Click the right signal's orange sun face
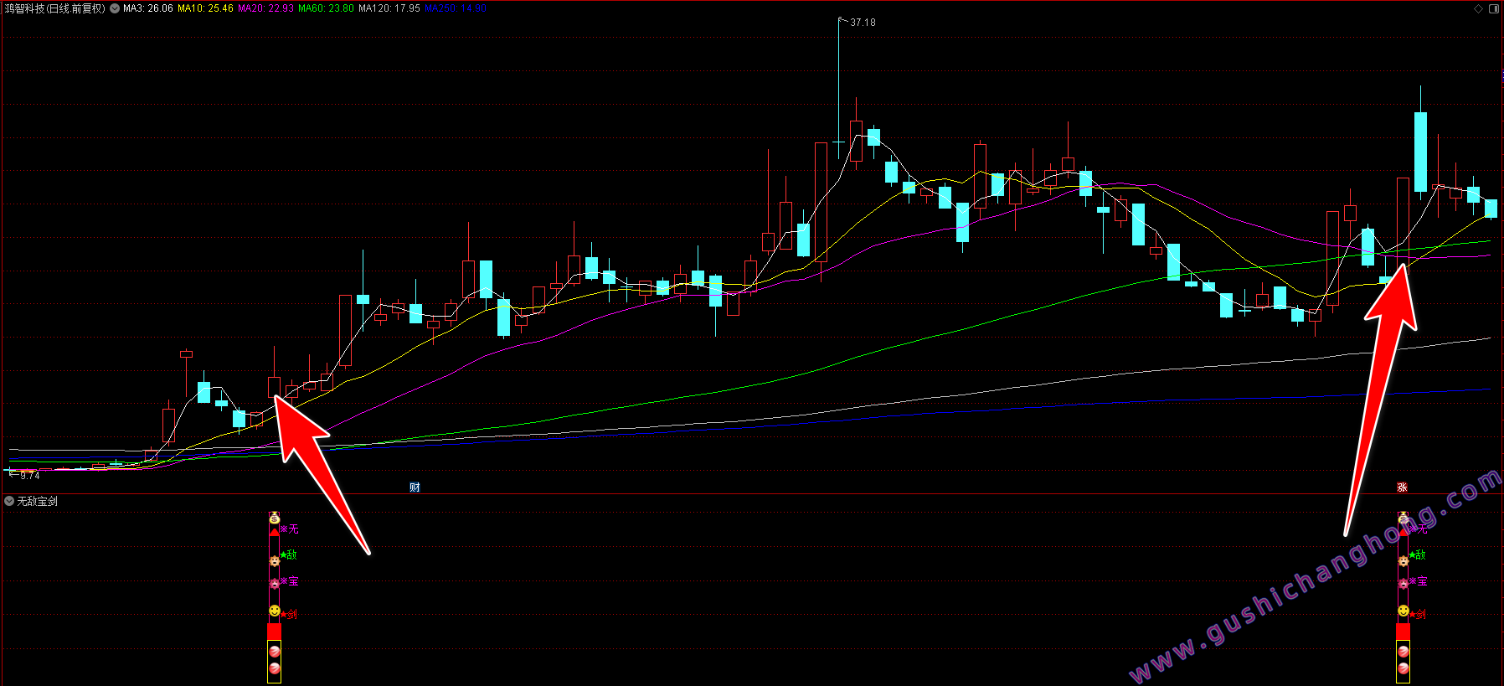The width and height of the screenshot is (1504, 686). (1403, 560)
